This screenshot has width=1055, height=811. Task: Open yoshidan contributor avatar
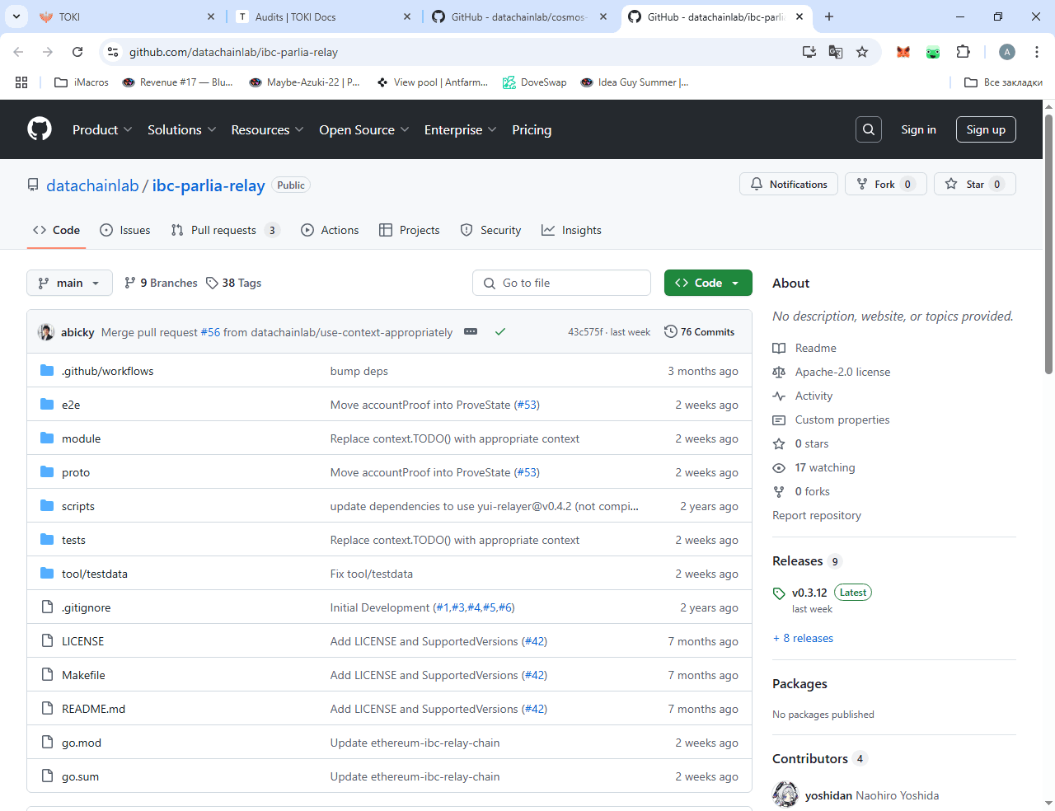tap(785, 795)
